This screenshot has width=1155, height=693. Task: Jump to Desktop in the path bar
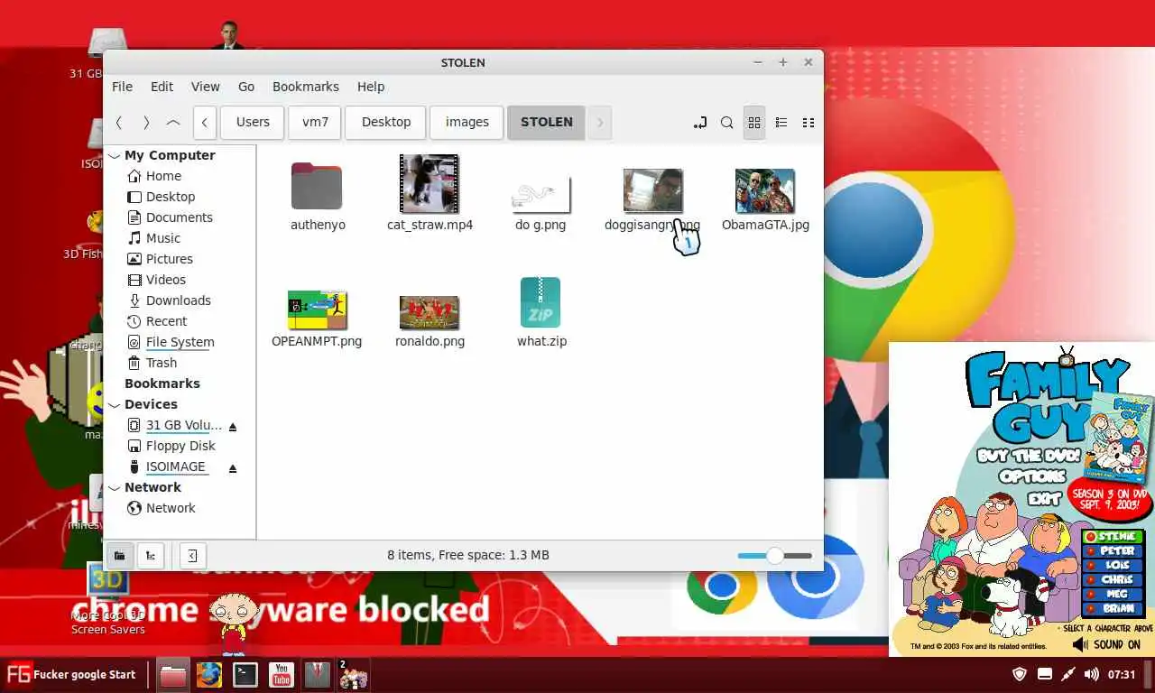coord(386,123)
